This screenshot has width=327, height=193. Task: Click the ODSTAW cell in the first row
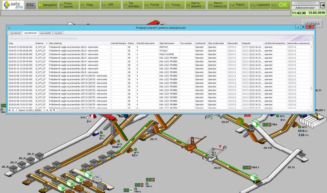coord(169,47)
